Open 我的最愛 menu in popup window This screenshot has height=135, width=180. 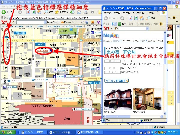(138, 13)
